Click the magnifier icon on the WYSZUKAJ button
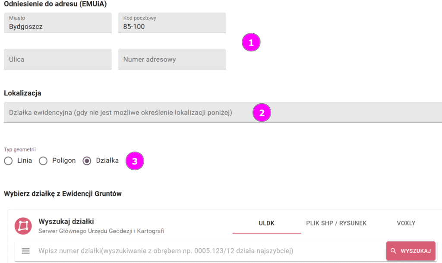Screen dimensions: 442x263 pos(393,251)
